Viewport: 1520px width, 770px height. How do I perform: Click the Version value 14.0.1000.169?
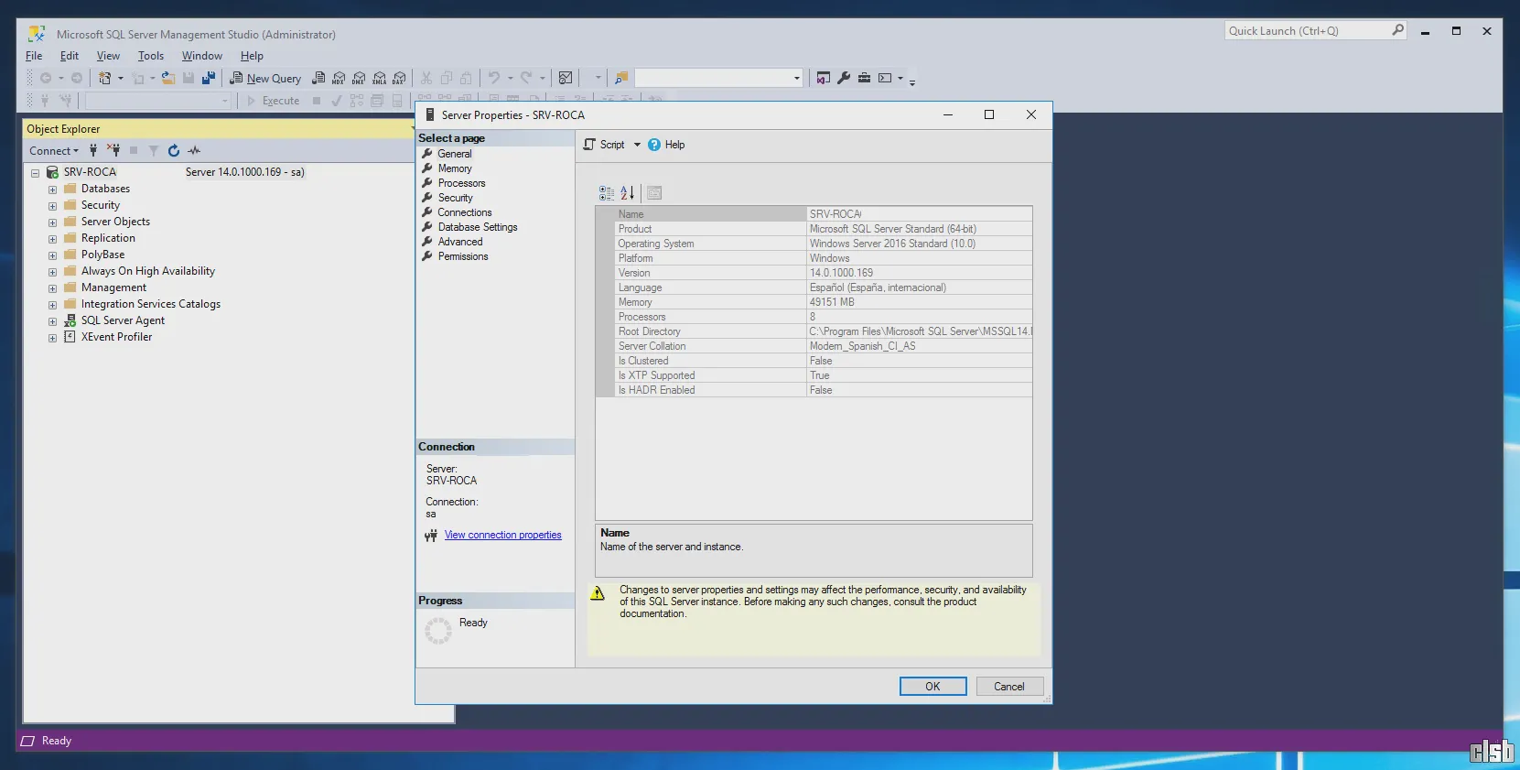pos(841,273)
